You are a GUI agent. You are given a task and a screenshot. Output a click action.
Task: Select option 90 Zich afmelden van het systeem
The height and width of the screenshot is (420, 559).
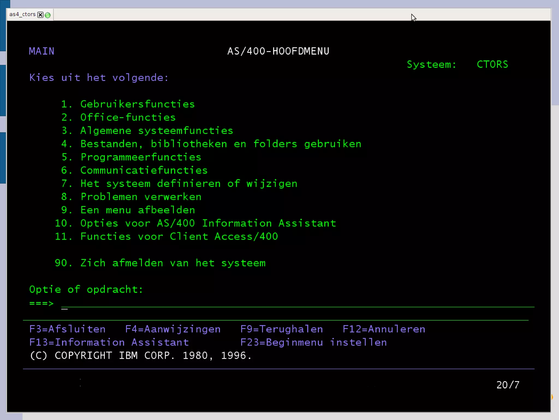[x=173, y=263]
